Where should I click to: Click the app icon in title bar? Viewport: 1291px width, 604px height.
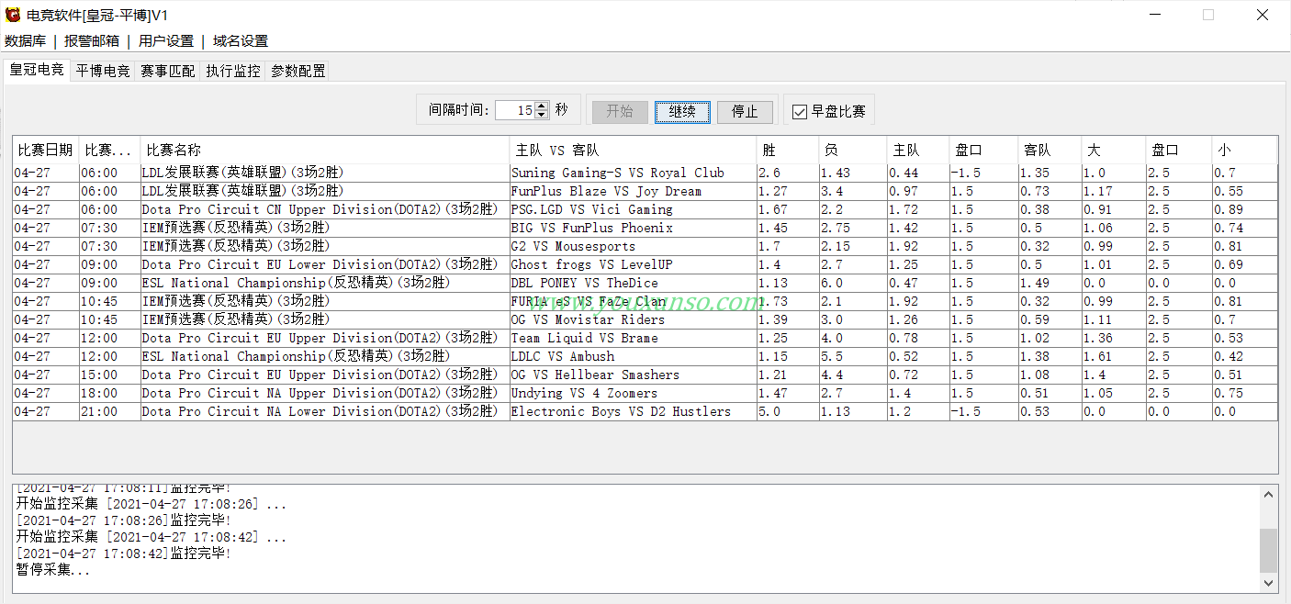tap(13, 15)
